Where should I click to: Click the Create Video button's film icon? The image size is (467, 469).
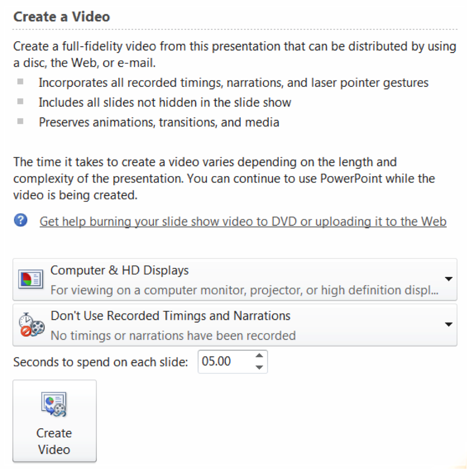[54, 404]
